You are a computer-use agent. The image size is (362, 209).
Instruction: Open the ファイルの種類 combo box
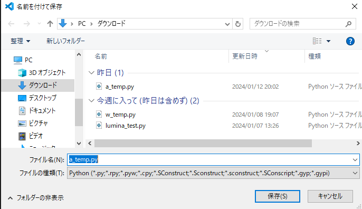[x=213, y=173]
